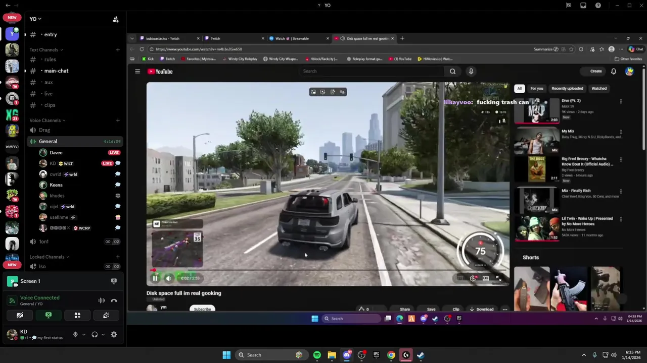Open voice connection details signal icon
The image size is (647, 363).
click(12, 300)
